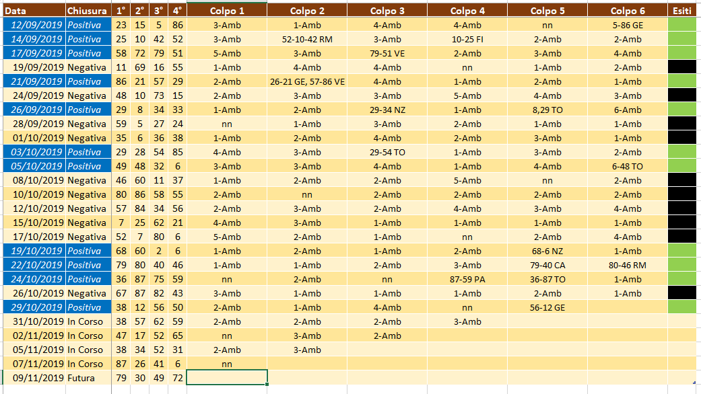Select the Chiusura column header
The height and width of the screenshot is (394, 701).
pos(88,11)
